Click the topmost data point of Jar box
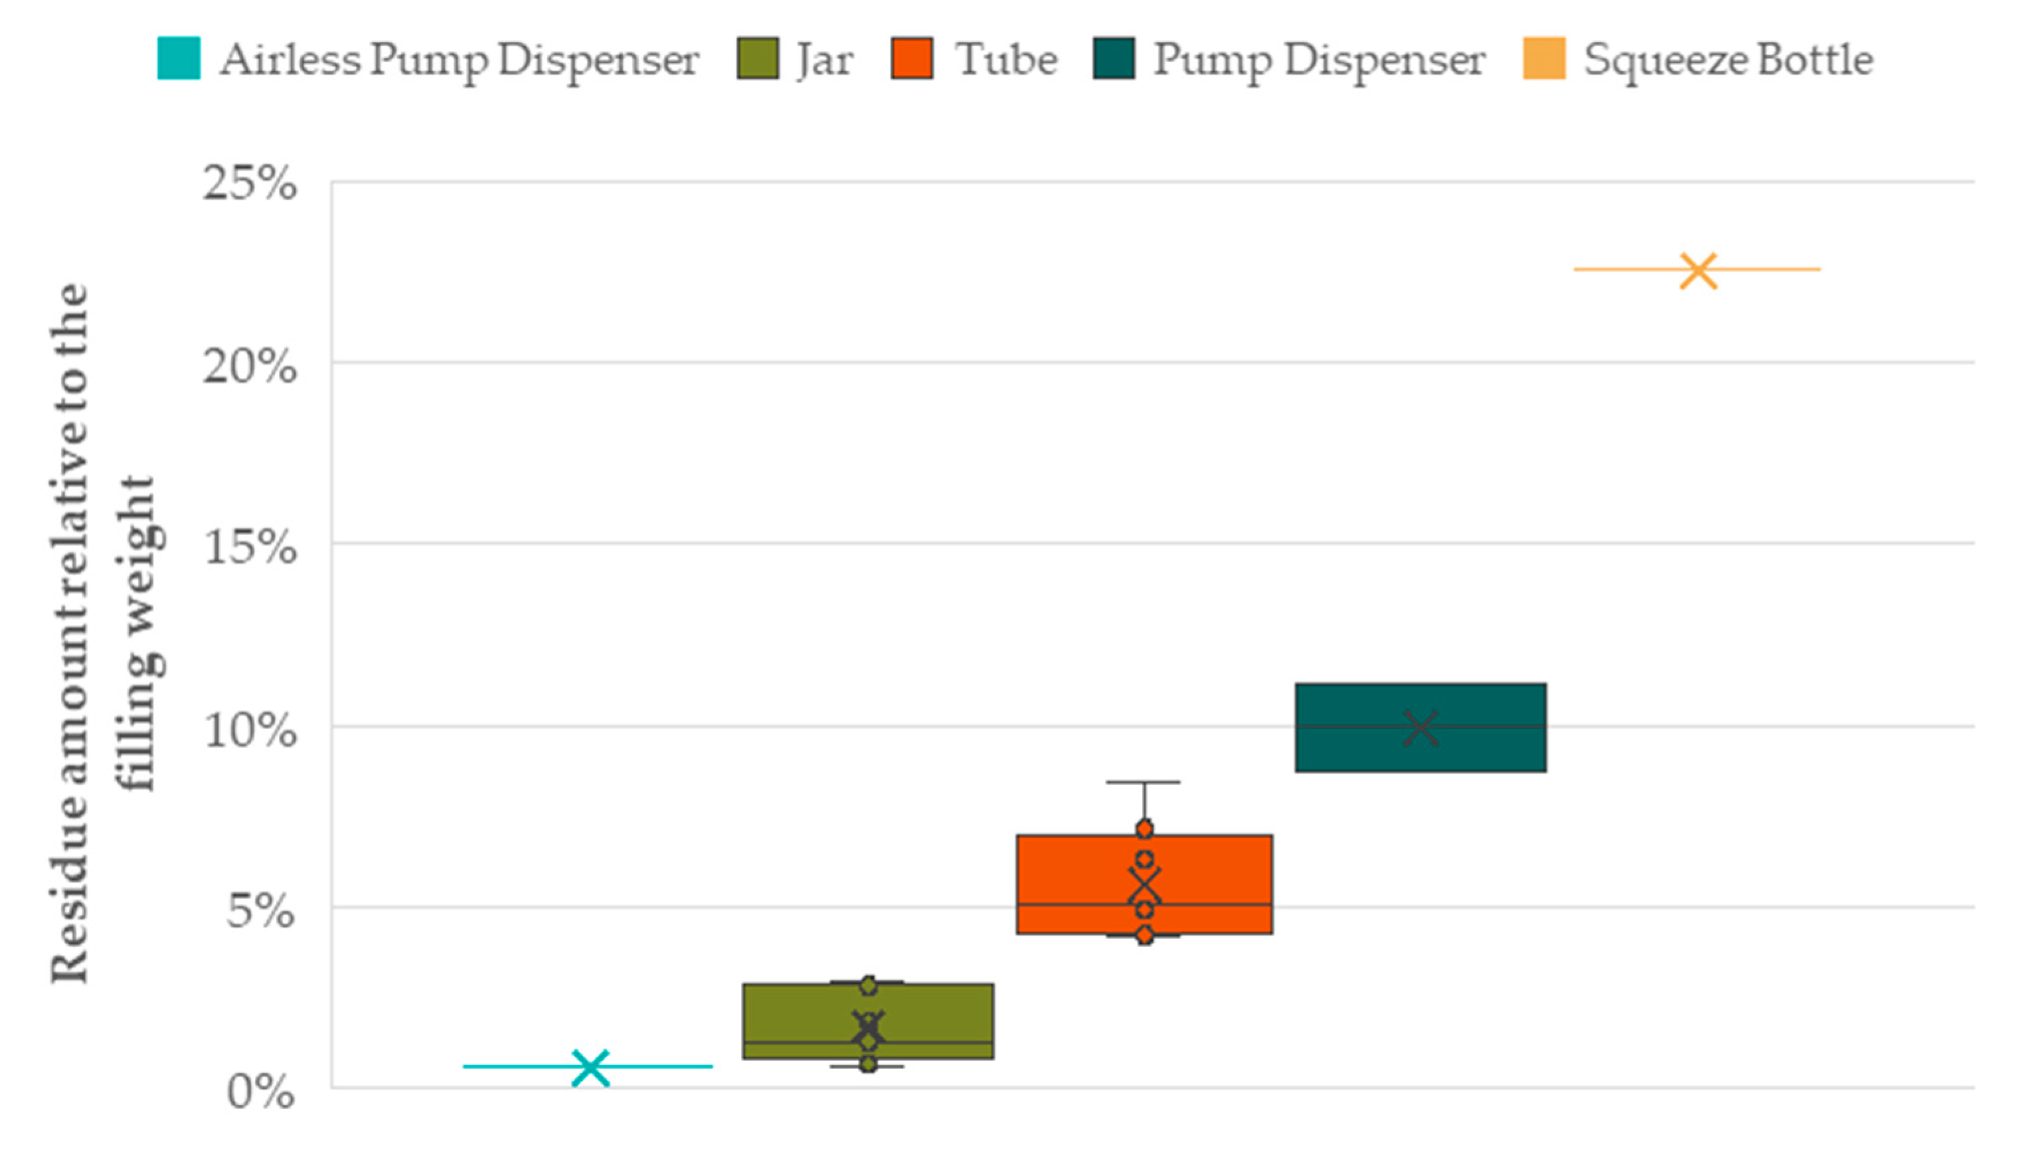The width and height of the screenshot is (2036, 1158). pyautogui.click(x=869, y=986)
